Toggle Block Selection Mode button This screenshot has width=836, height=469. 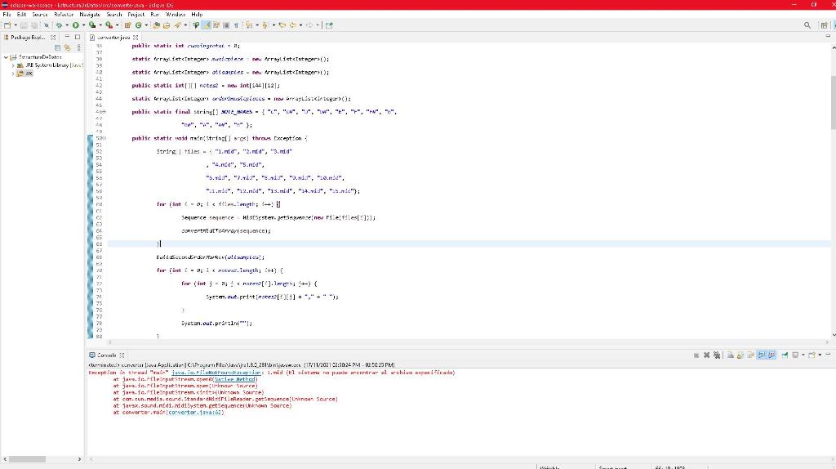[x=226, y=25]
